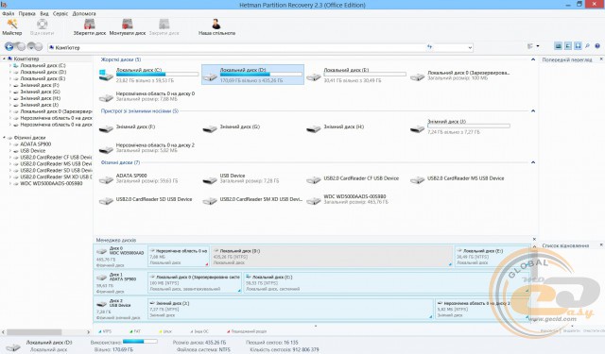This screenshot has height=354, width=605.
Task: Select Локальний диск (C:) partition in disk manager
Action: pos(387,283)
